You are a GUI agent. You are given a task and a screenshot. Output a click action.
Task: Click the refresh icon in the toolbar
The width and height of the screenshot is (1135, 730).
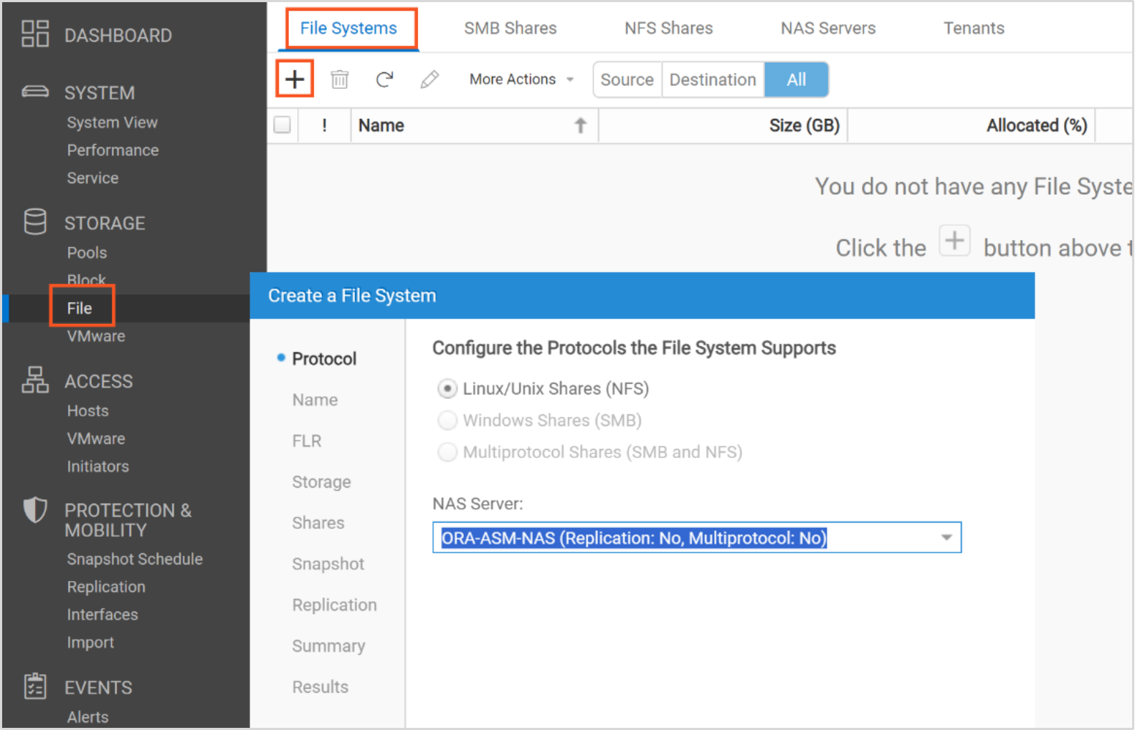point(385,79)
